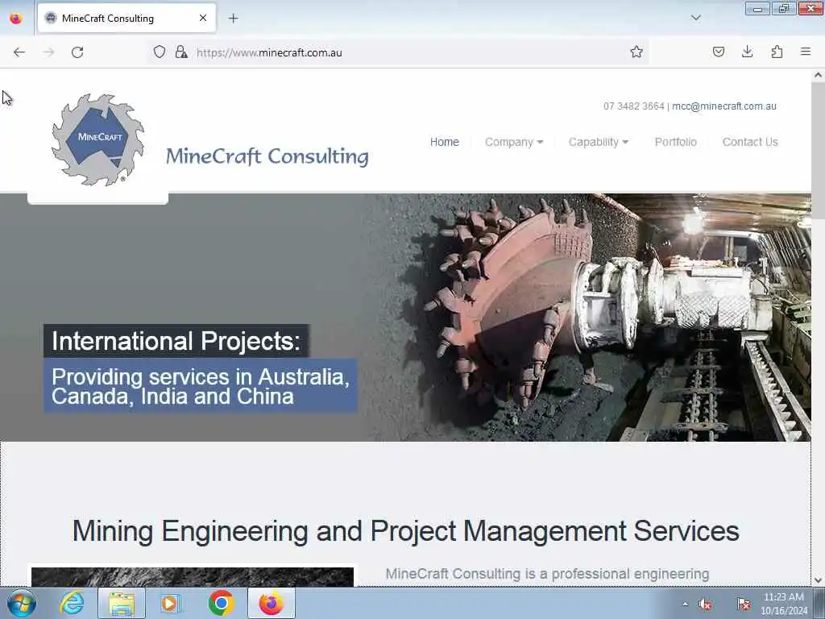825x619 pixels.
Task: Open the Portfolio navigation item
Action: click(676, 142)
